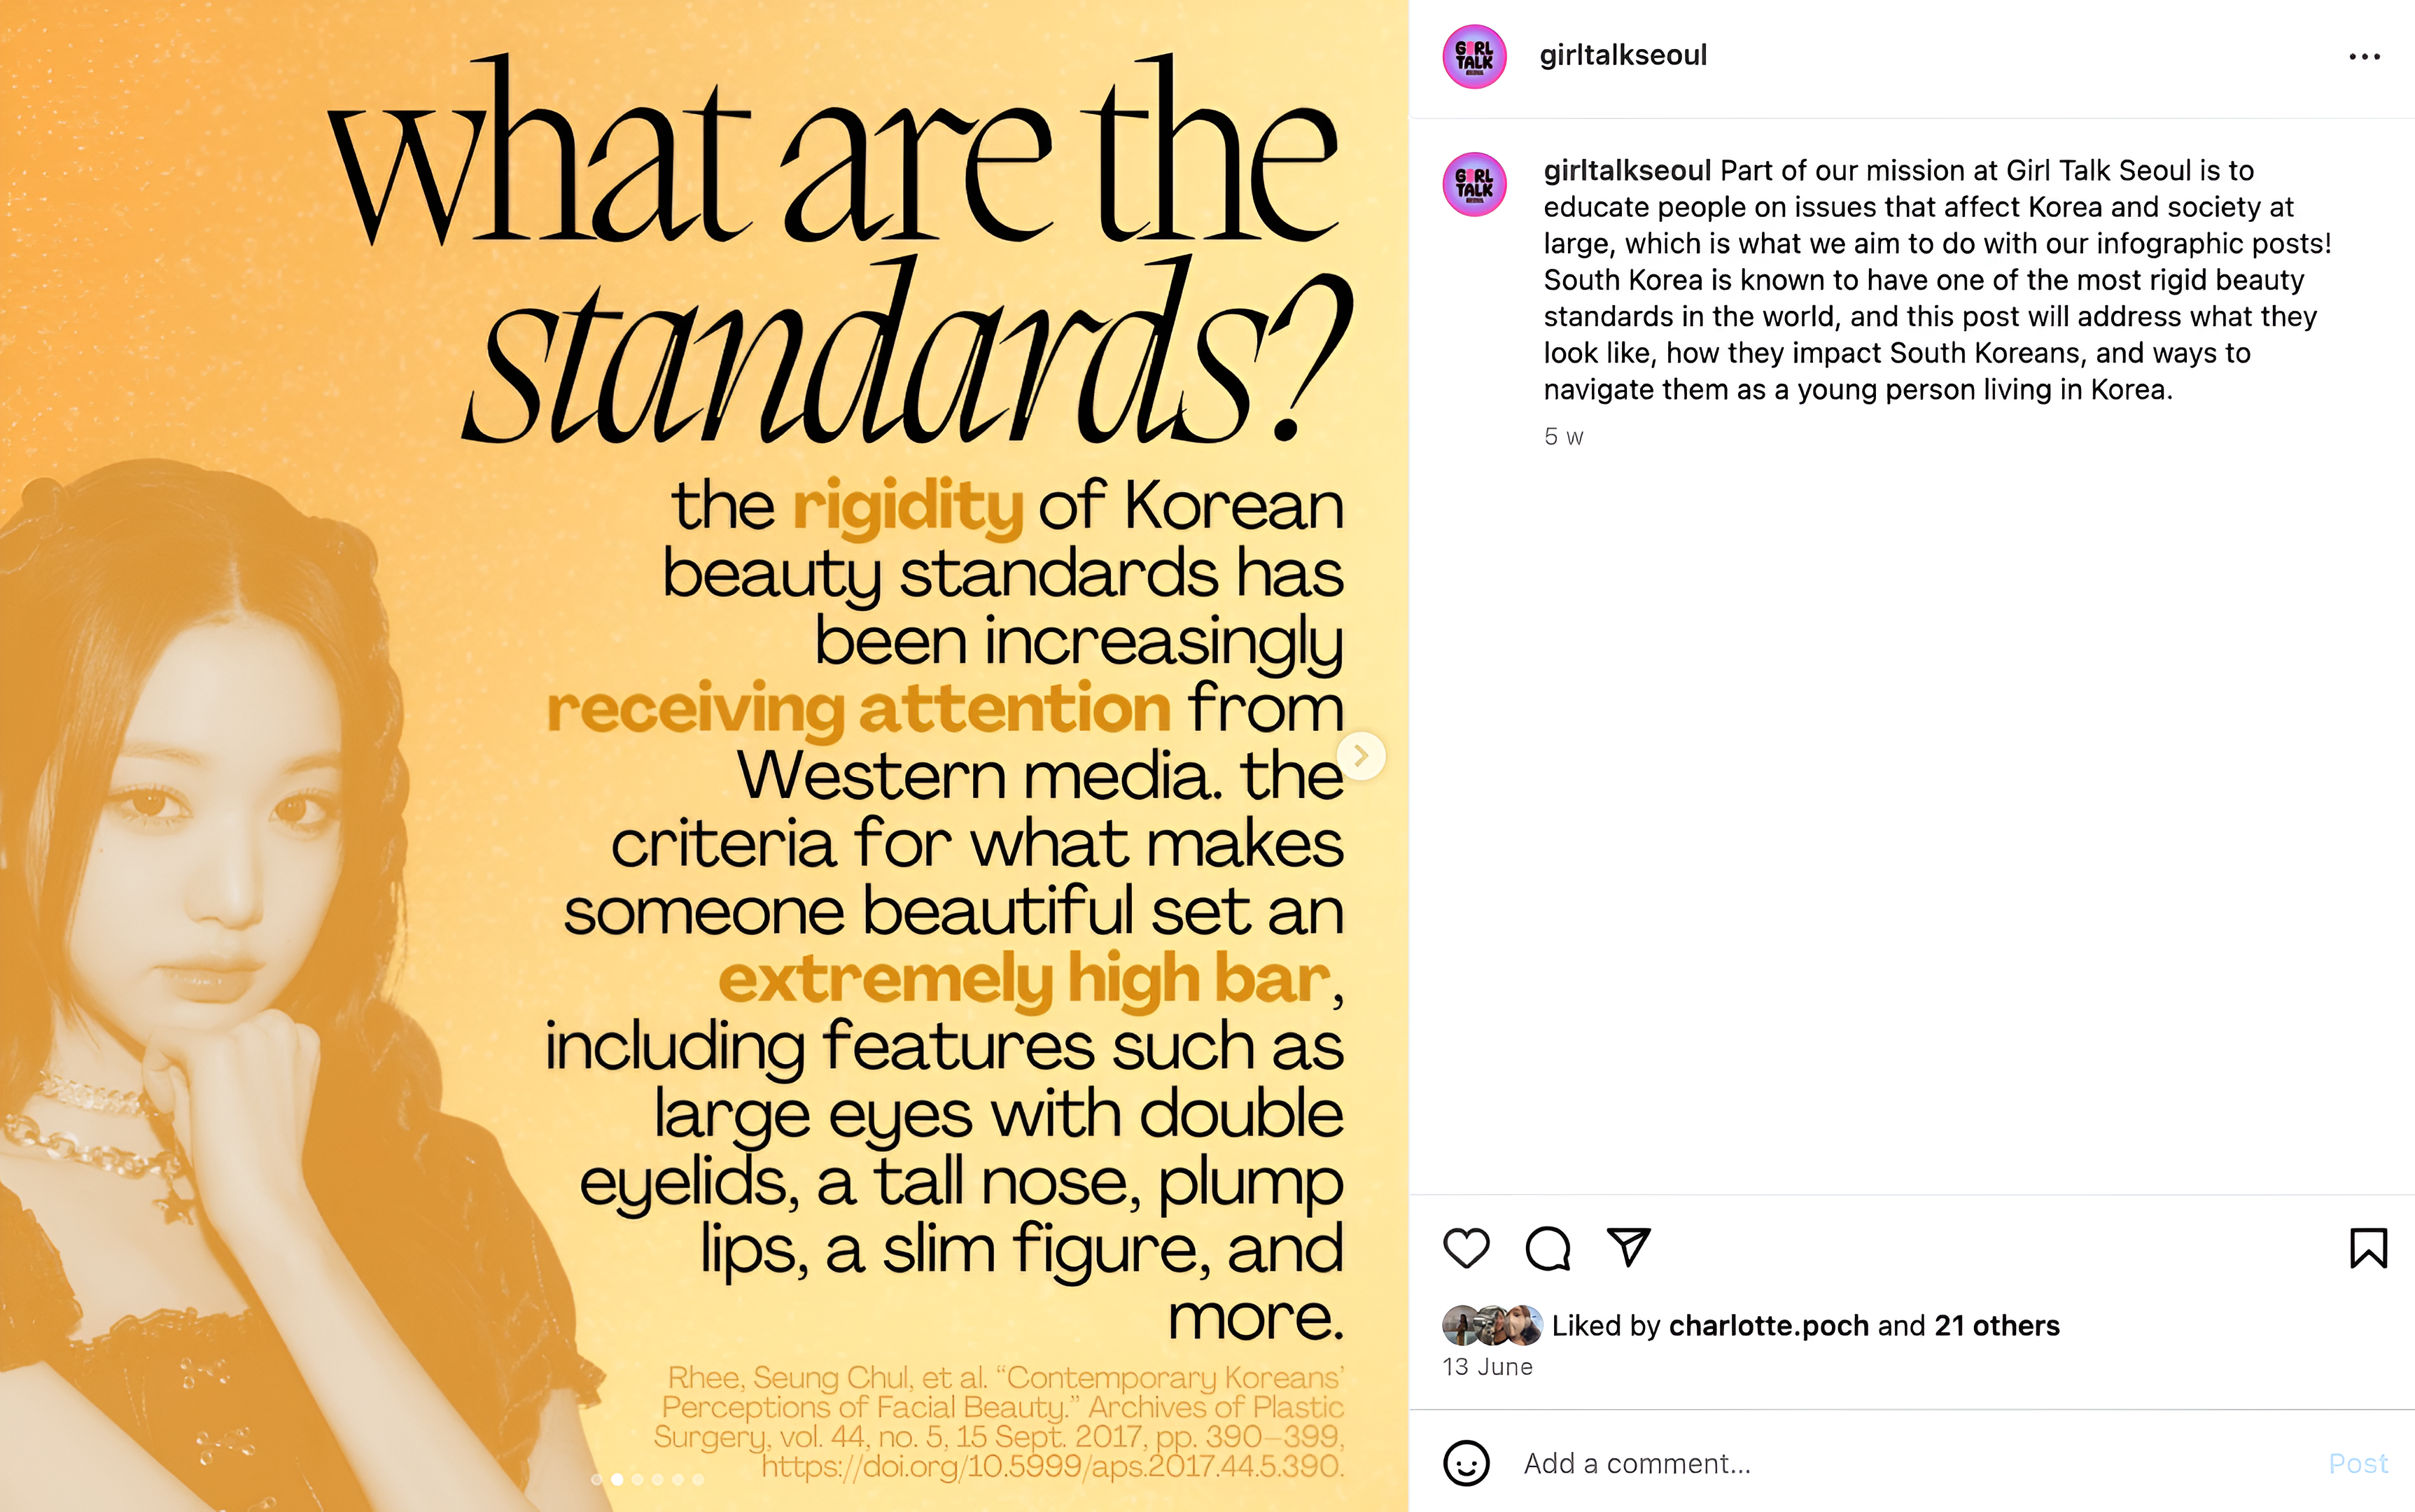Save the post with the bookmark icon
The image size is (2415, 1512).
point(2368,1248)
